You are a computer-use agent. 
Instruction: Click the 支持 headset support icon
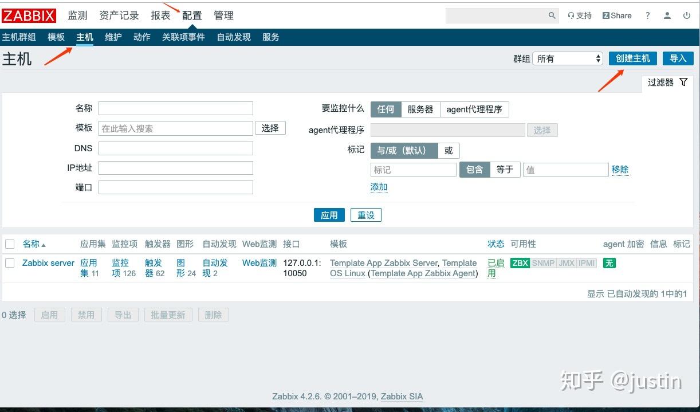pyautogui.click(x=579, y=15)
